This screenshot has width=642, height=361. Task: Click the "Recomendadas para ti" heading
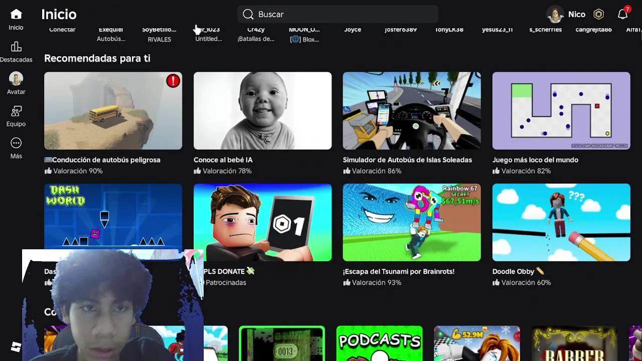(97, 58)
